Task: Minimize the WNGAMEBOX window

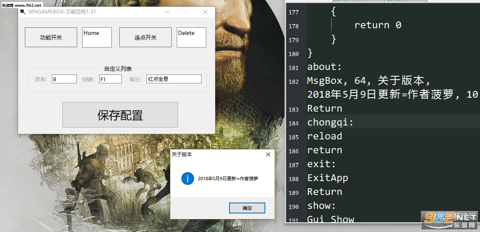Action: pos(167,12)
